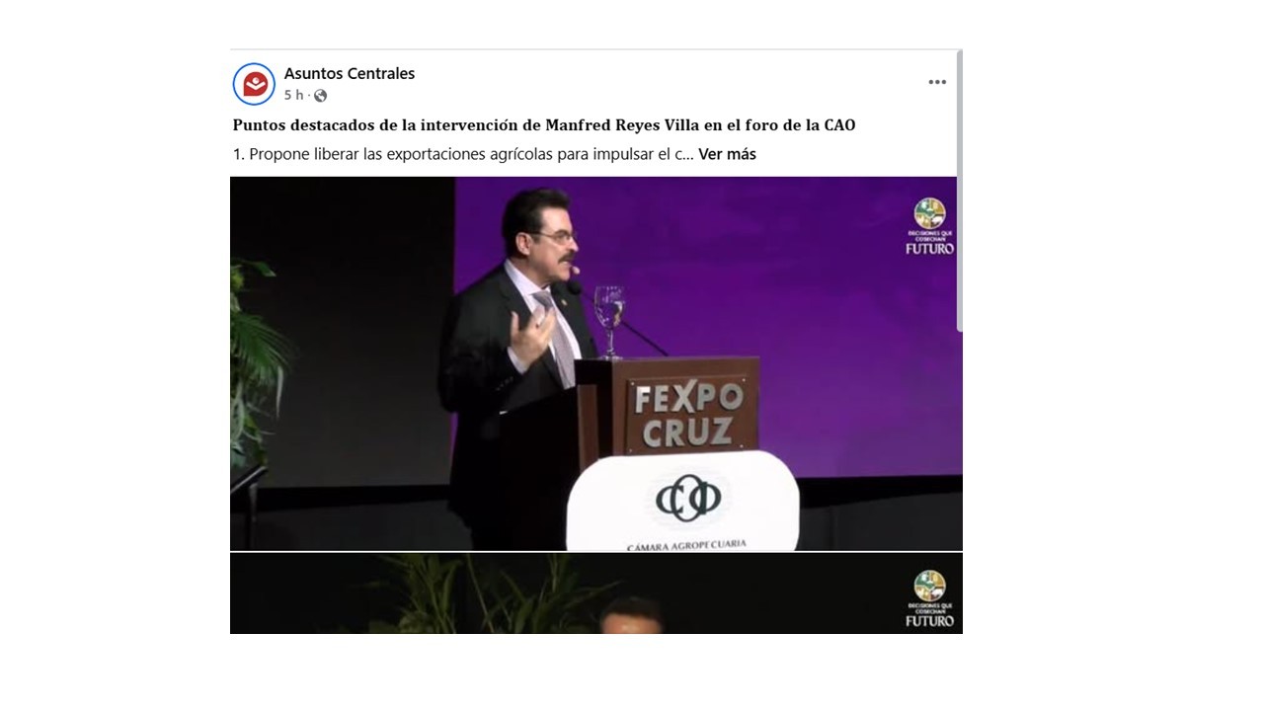Open the 5 h post timestamp
Viewport: 1264px width, 711px height.
click(293, 96)
